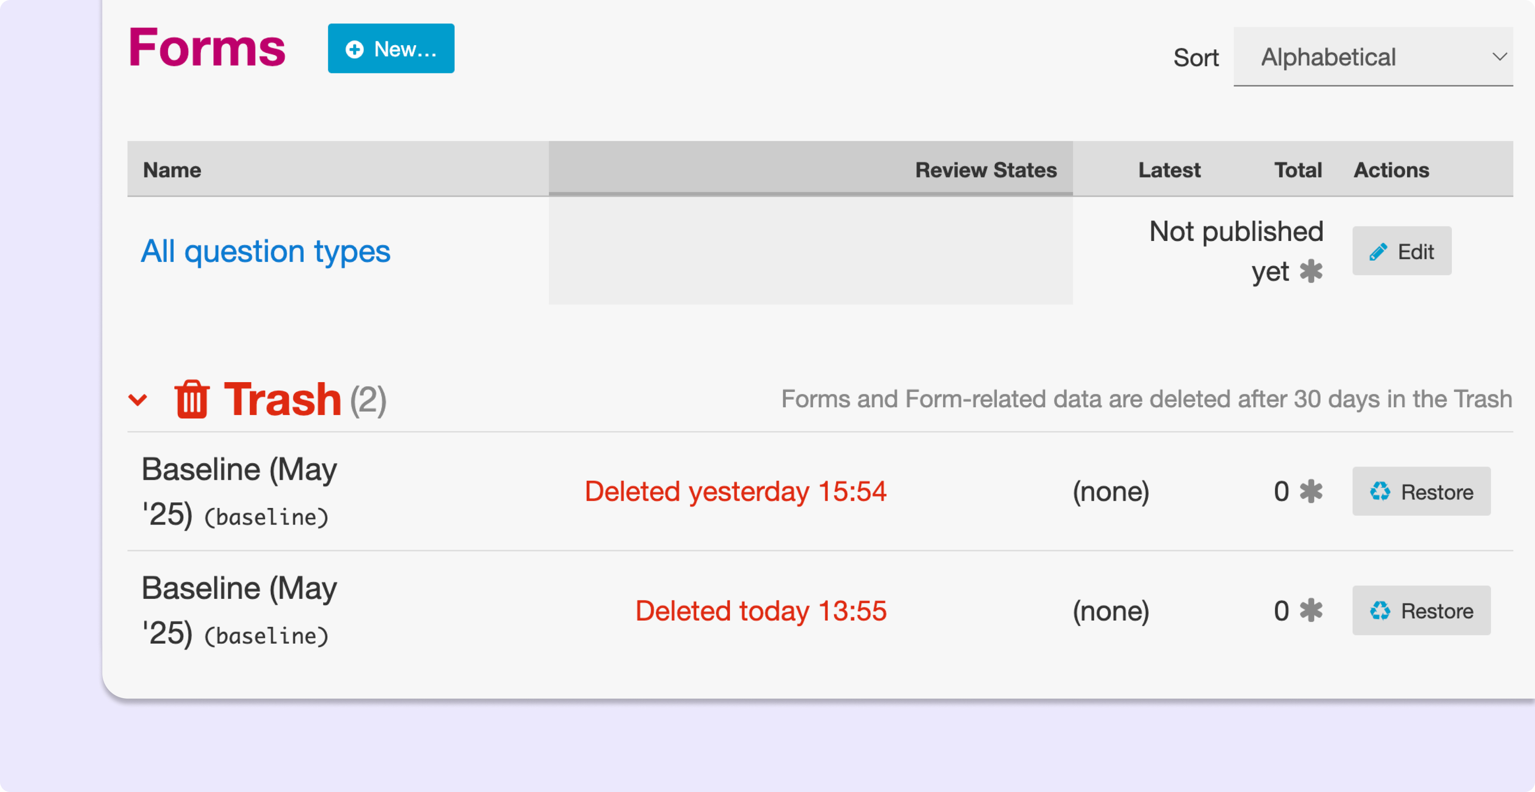1535x792 pixels.
Task: Click the Name column header
Action: coord(172,170)
